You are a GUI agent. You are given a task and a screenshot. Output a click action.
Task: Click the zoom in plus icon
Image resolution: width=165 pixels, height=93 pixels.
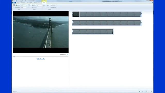152,91
